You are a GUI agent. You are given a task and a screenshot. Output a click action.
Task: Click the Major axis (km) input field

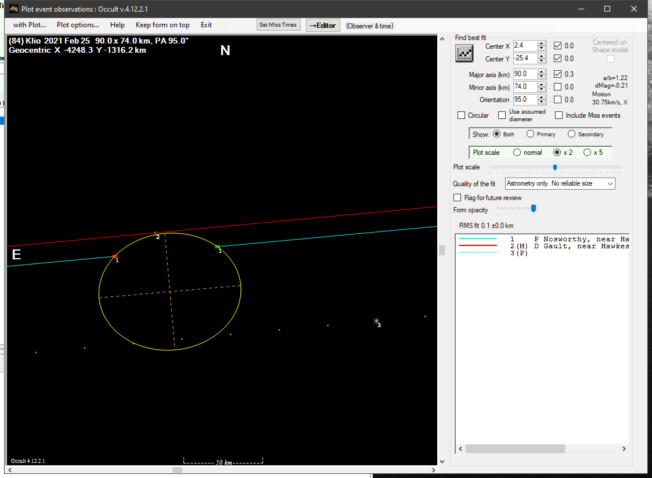tap(525, 74)
